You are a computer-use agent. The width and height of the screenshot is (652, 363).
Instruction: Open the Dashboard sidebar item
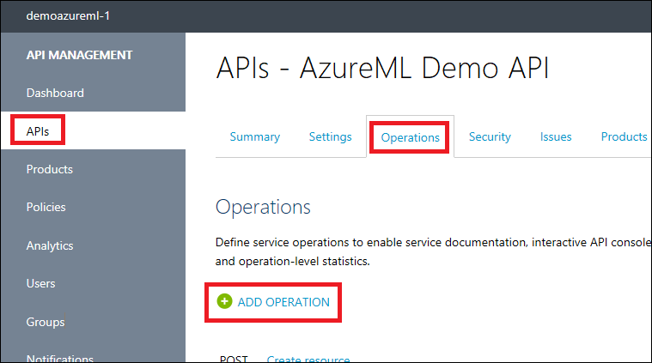click(x=55, y=93)
